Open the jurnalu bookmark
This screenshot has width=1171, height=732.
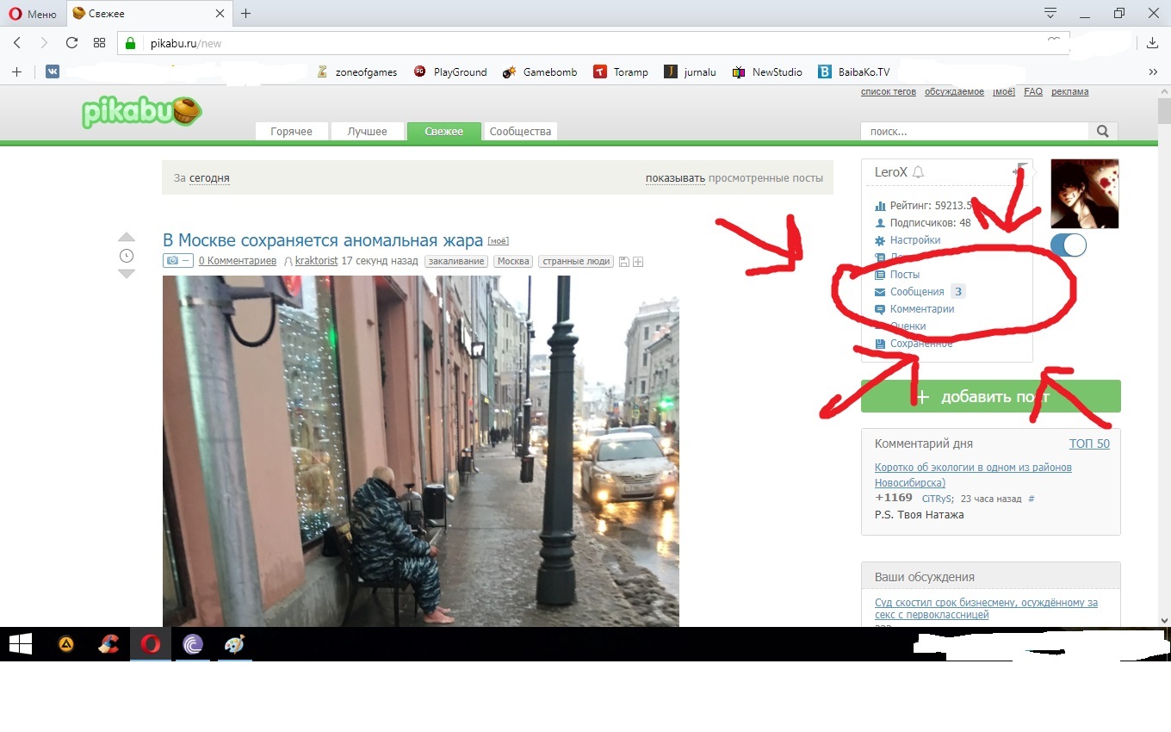coord(691,72)
